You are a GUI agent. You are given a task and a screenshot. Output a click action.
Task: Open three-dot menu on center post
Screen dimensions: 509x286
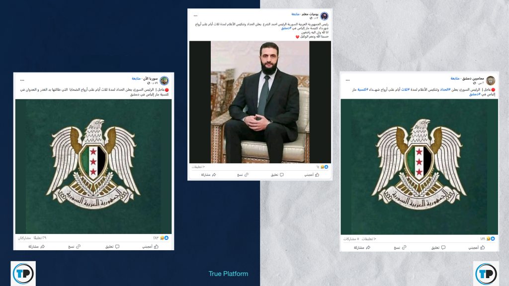[x=195, y=15]
